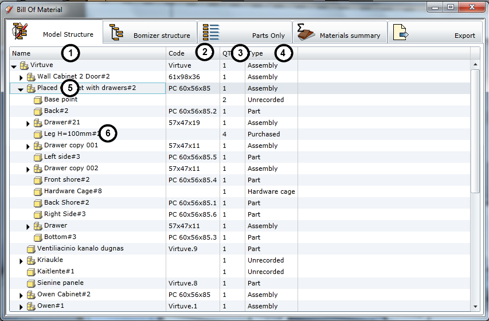This screenshot has height=321, width=489.
Task: Expand the Owen#1 node
Action: 21,307
